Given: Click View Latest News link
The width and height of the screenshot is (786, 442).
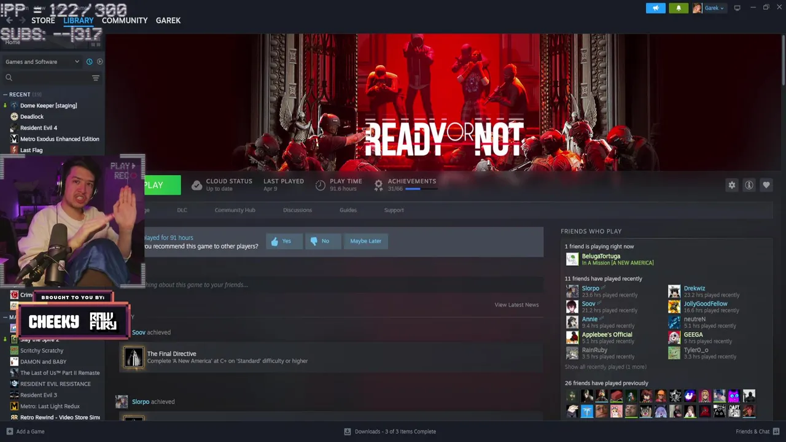Looking at the screenshot, I should click(x=516, y=305).
